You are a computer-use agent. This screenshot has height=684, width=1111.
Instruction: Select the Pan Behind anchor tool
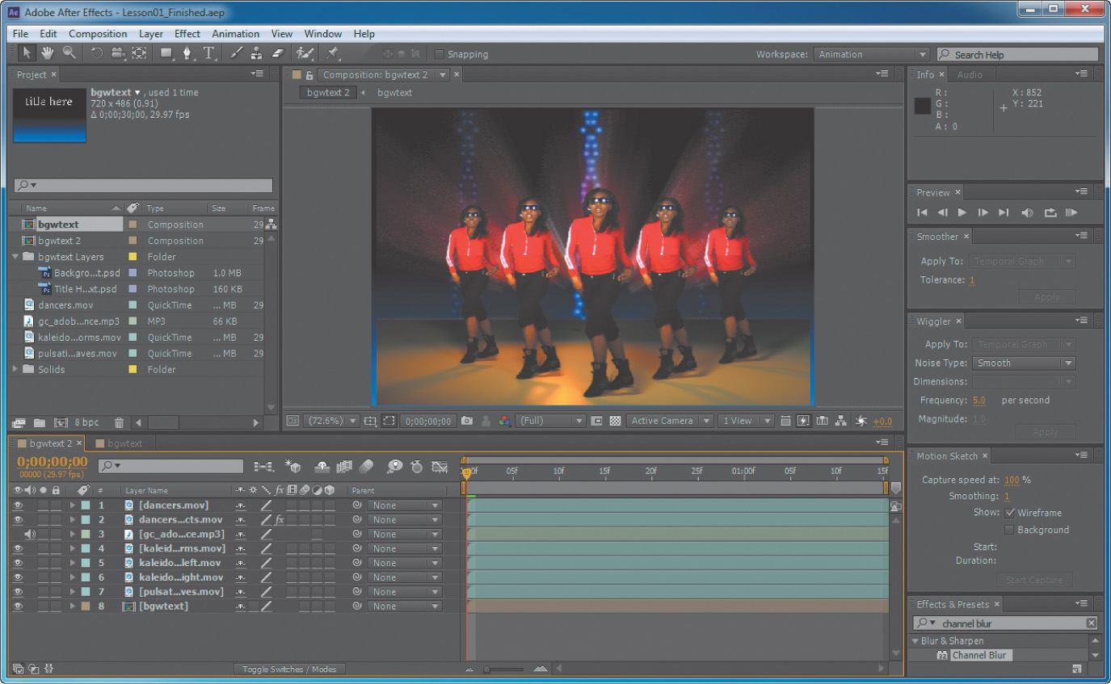click(x=139, y=53)
